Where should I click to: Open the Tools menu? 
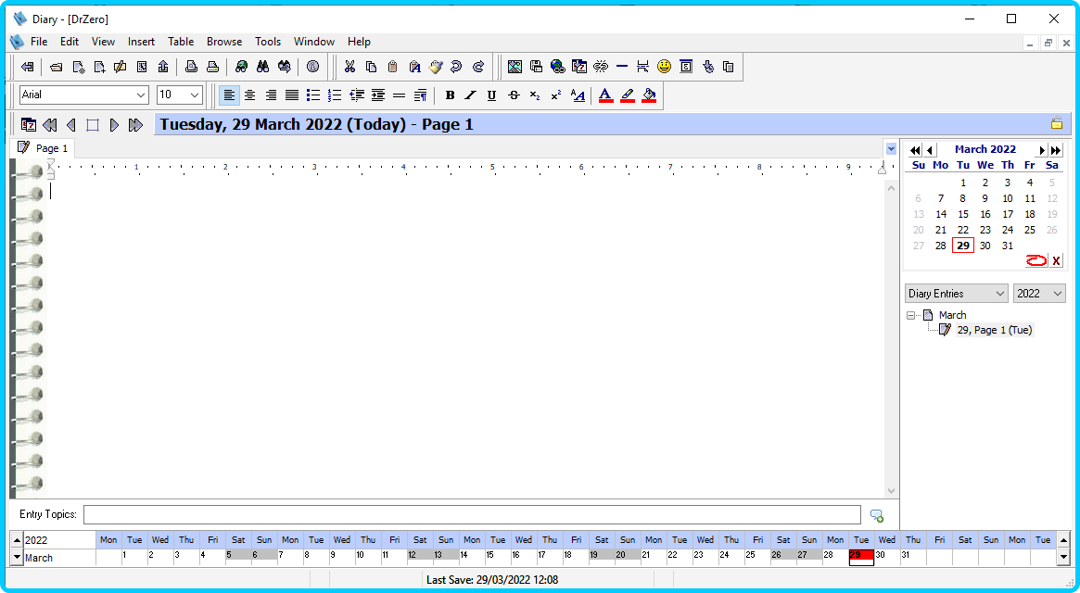[x=268, y=42]
